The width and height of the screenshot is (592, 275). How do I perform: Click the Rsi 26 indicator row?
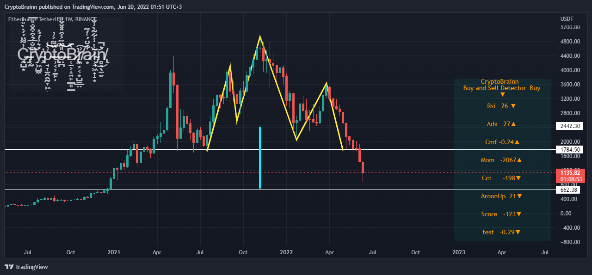coord(501,106)
